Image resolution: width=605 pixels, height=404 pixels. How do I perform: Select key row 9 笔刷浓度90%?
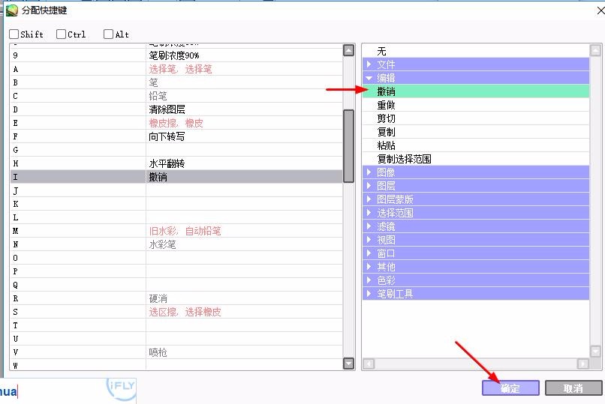click(176, 55)
